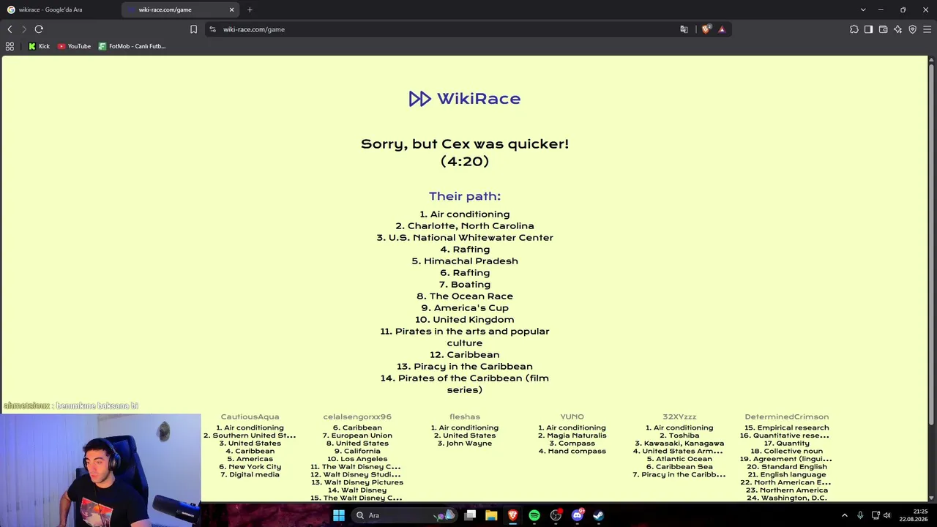Click player name celalsengorxx96

(x=357, y=416)
